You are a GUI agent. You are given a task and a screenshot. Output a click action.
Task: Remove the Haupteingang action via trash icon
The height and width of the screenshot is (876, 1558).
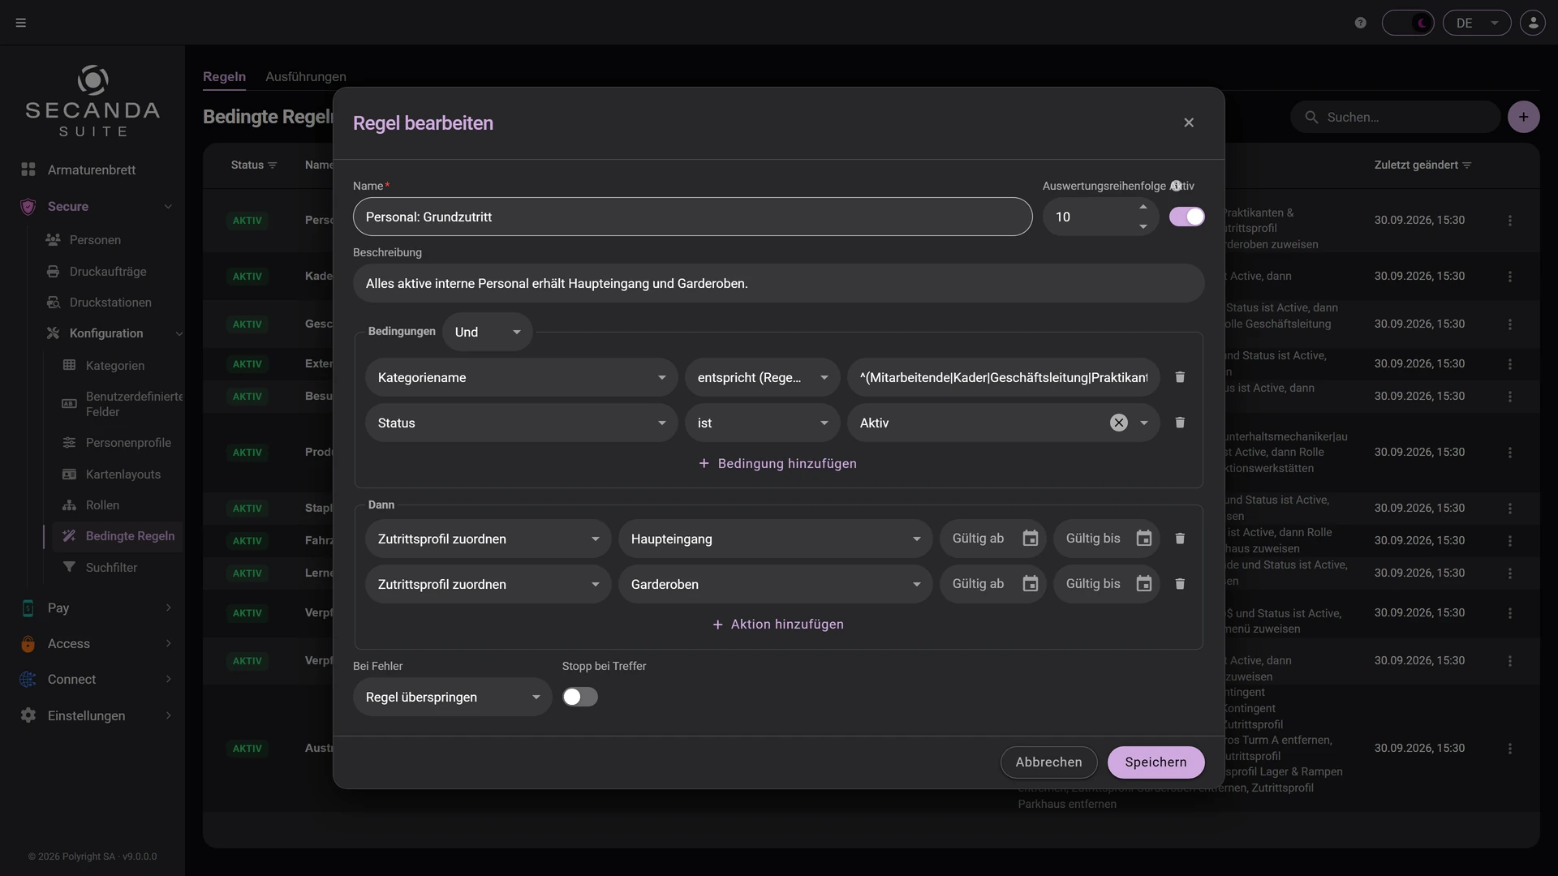click(1180, 539)
